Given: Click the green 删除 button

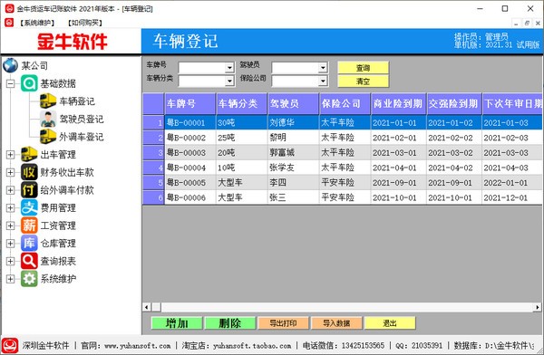Looking at the screenshot, I should pos(230,323).
